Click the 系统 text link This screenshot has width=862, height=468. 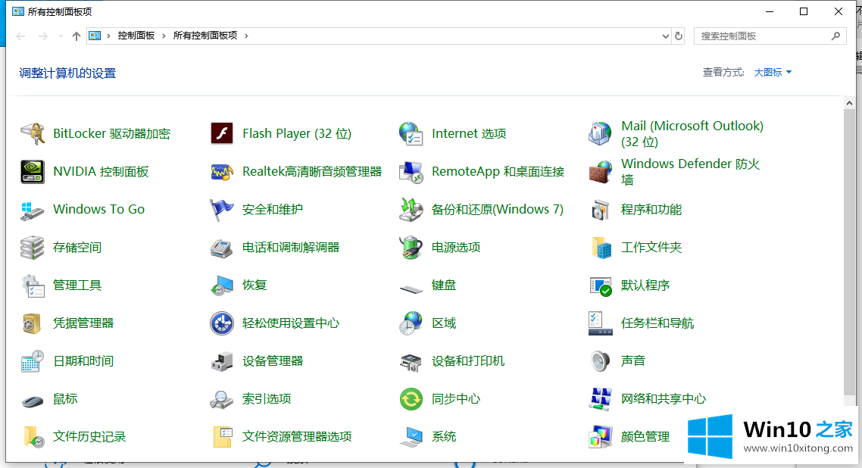[x=444, y=437]
